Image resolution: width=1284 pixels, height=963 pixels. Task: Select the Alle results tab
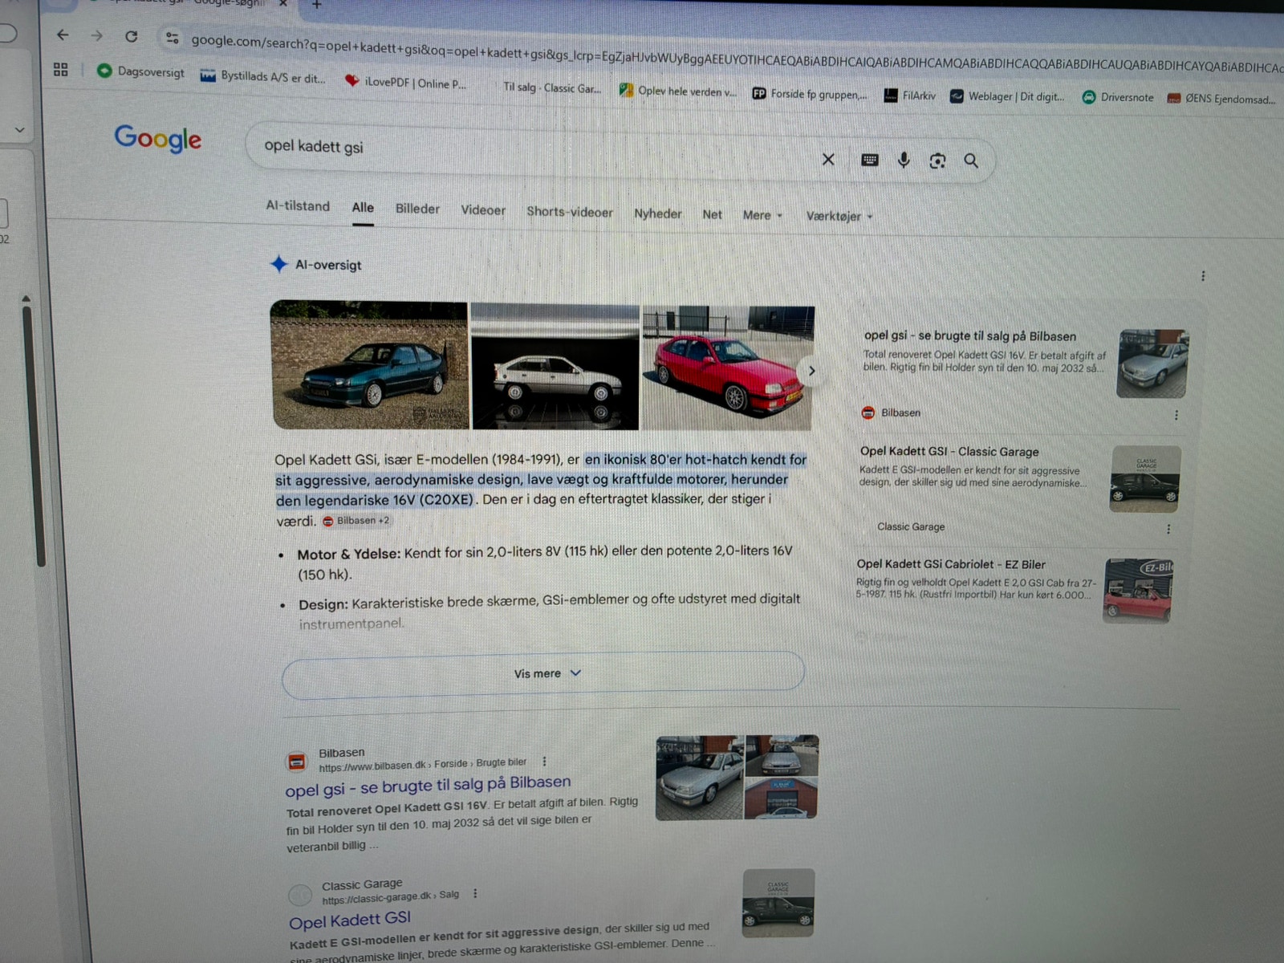click(x=363, y=207)
